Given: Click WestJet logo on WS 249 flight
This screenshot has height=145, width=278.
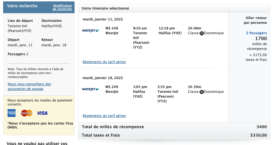Looking at the screenshot, I should [x=90, y=89].
